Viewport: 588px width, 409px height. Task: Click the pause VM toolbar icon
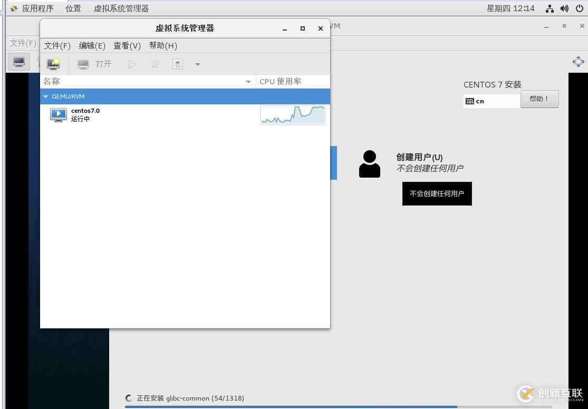point(155,64)
